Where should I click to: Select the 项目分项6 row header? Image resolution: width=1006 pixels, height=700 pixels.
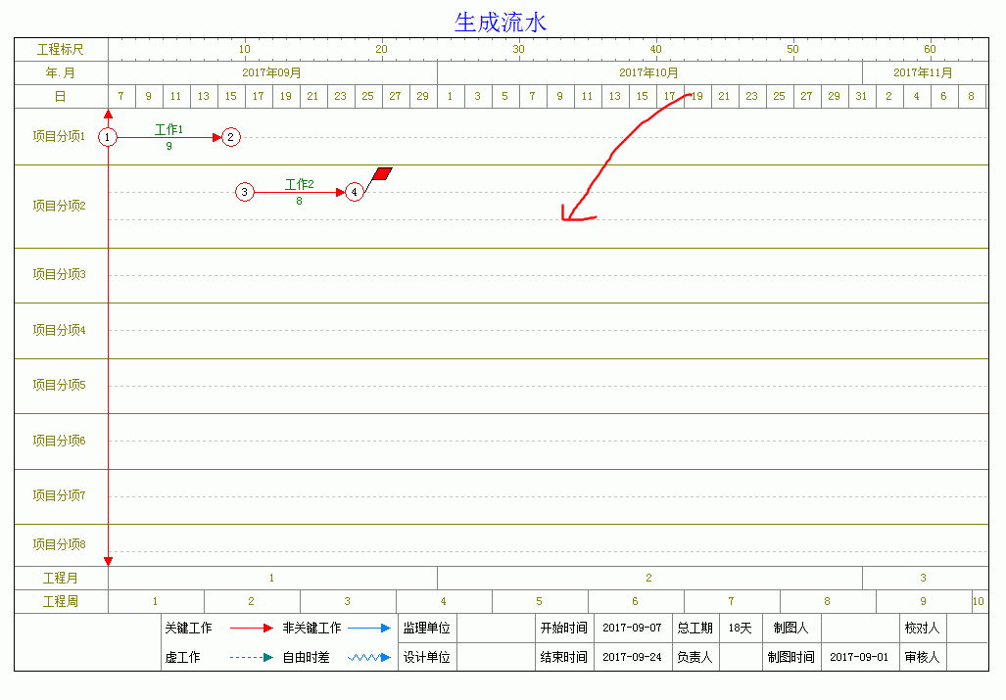click(60, 441)
